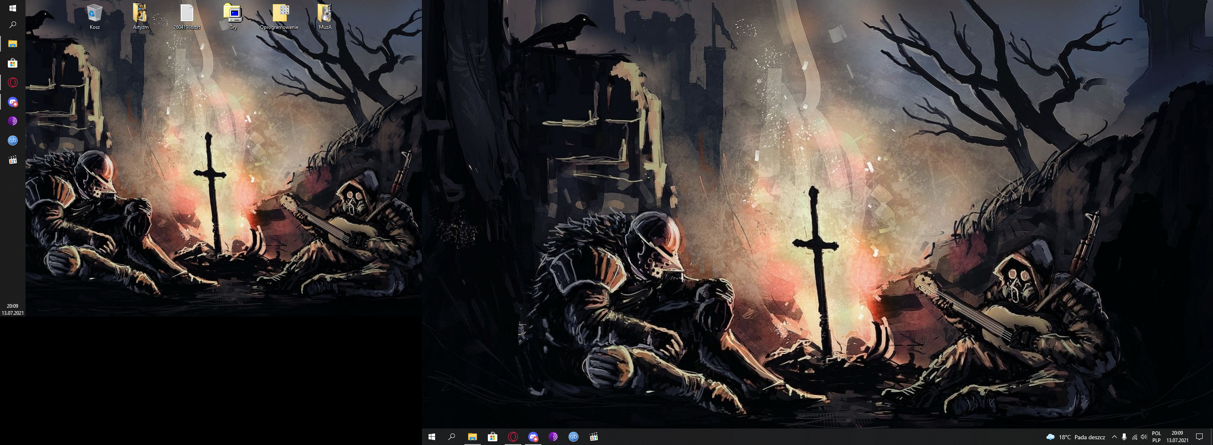Open the bottom taskbar clock 20:09 calendar

(x=1177, y=436)
